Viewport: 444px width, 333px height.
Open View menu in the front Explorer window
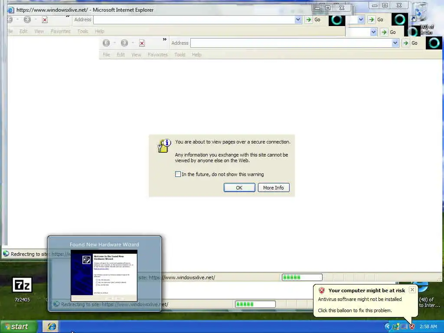coord(136,55)
